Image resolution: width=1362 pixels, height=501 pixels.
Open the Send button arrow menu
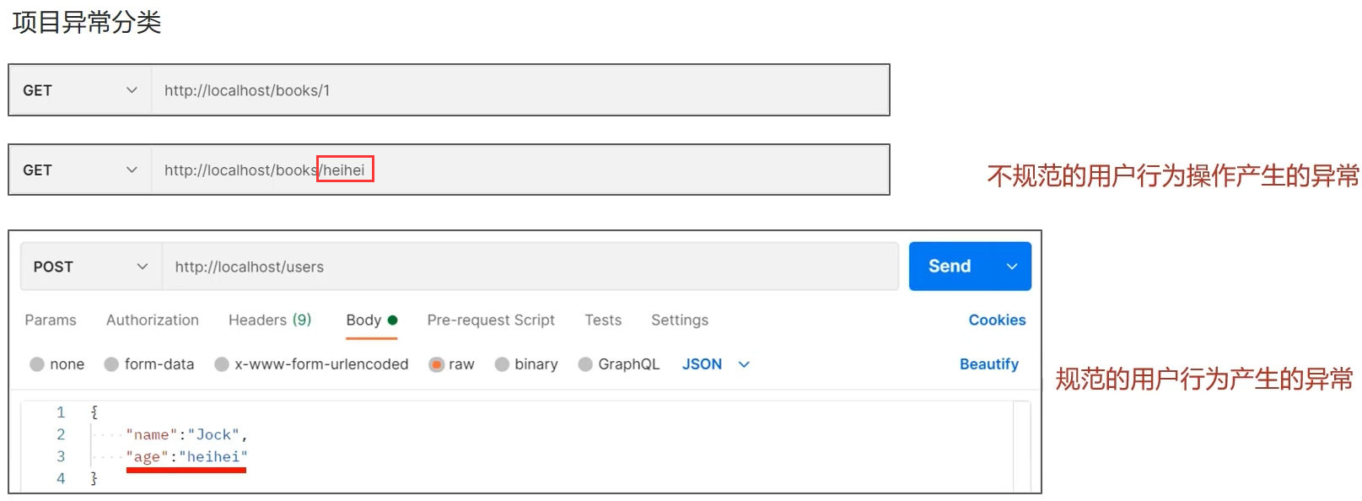click(x=1012, y=267)
